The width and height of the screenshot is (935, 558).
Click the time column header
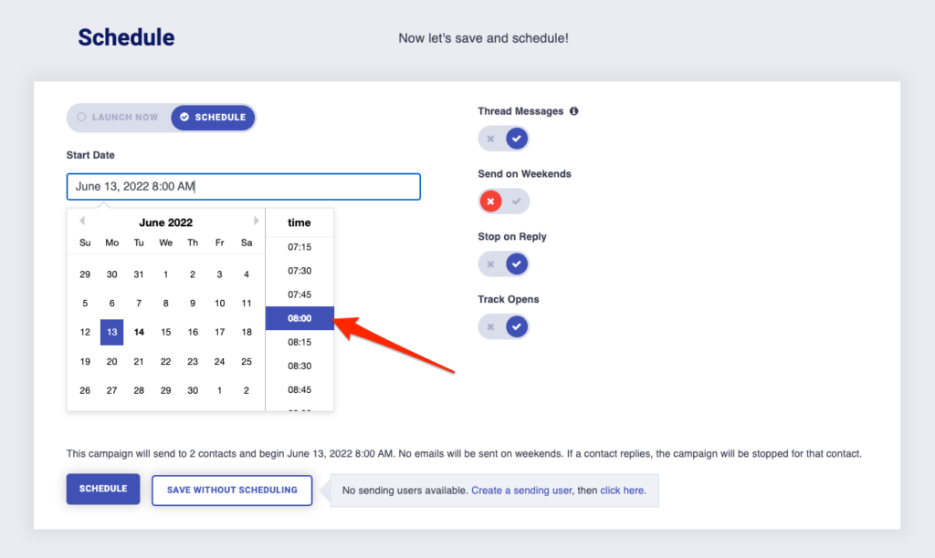pyautogui.click(x=299, y=222)
